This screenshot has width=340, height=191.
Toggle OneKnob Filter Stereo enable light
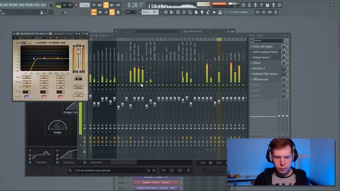[x=288, y=74]
